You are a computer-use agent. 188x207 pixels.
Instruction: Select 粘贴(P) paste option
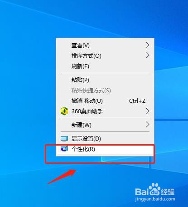click(105, 80)
